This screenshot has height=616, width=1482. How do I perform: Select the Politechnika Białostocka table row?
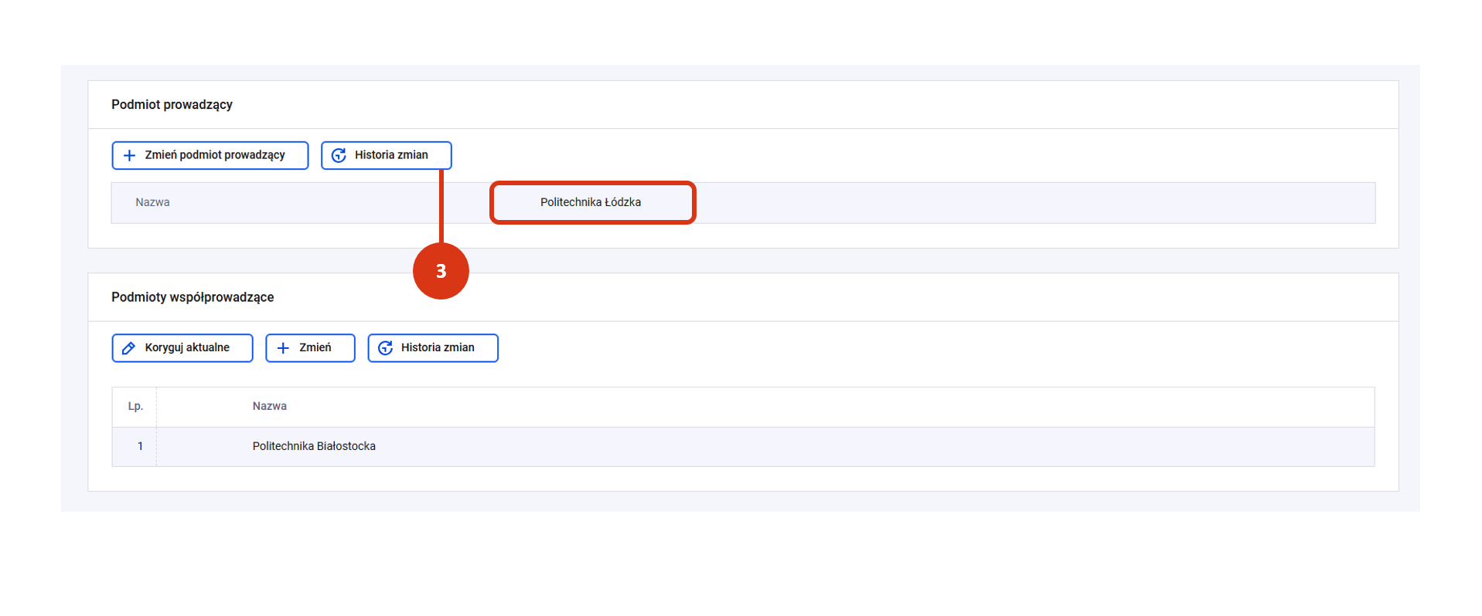point(314,446)
